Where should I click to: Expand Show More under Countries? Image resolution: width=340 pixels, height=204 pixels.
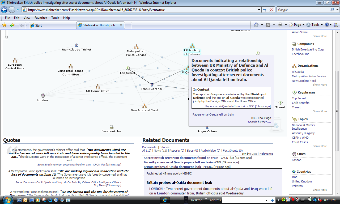[320, 190]
